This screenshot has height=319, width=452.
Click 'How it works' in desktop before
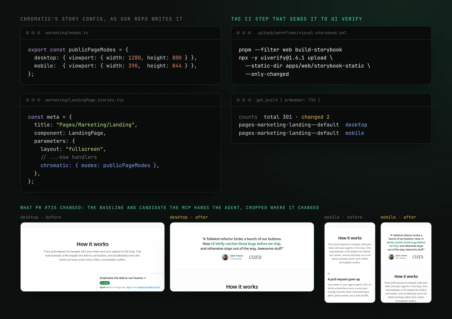click(92, 244)
